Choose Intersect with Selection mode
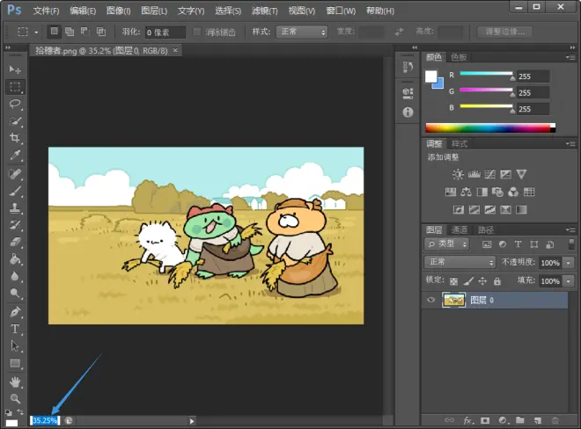This screenshot has height=429, width=581. point(100,32)
